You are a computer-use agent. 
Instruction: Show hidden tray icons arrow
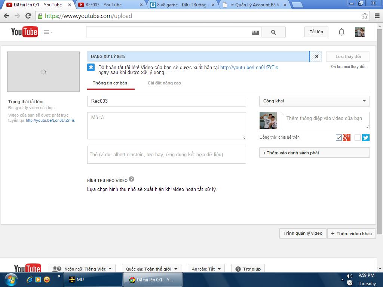click(342, 280)
